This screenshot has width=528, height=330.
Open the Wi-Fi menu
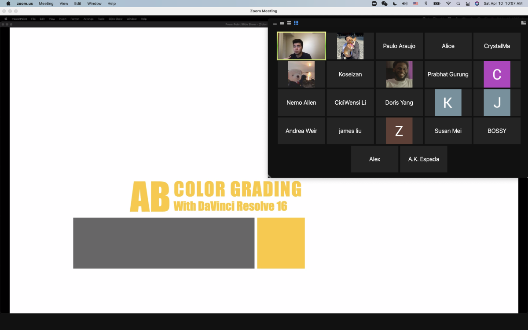[x=448, y=4]
